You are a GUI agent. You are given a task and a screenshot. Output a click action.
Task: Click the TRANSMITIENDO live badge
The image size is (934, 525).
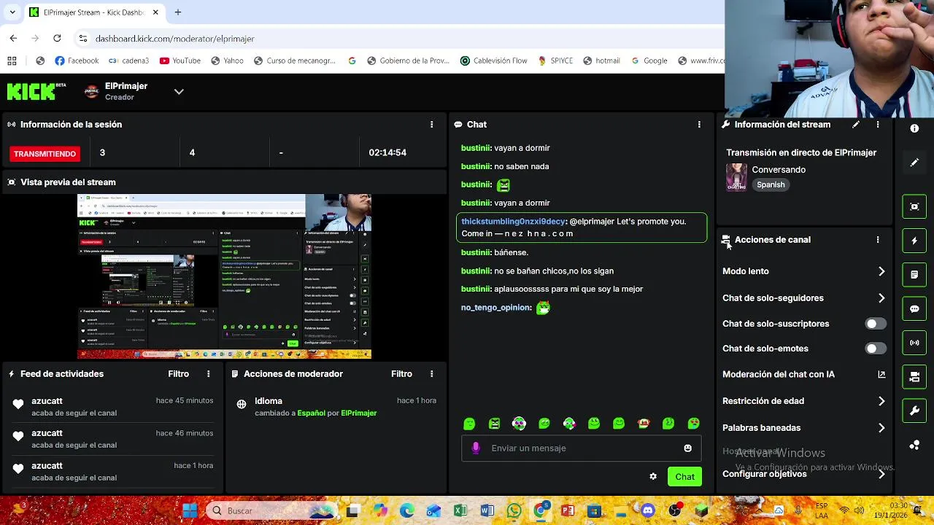coord(45,154)
